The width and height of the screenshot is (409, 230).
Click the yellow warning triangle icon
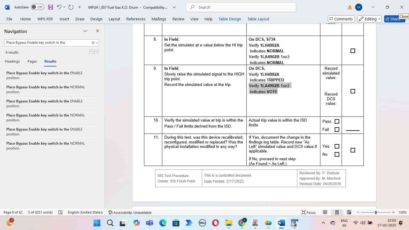coord(350,7)
